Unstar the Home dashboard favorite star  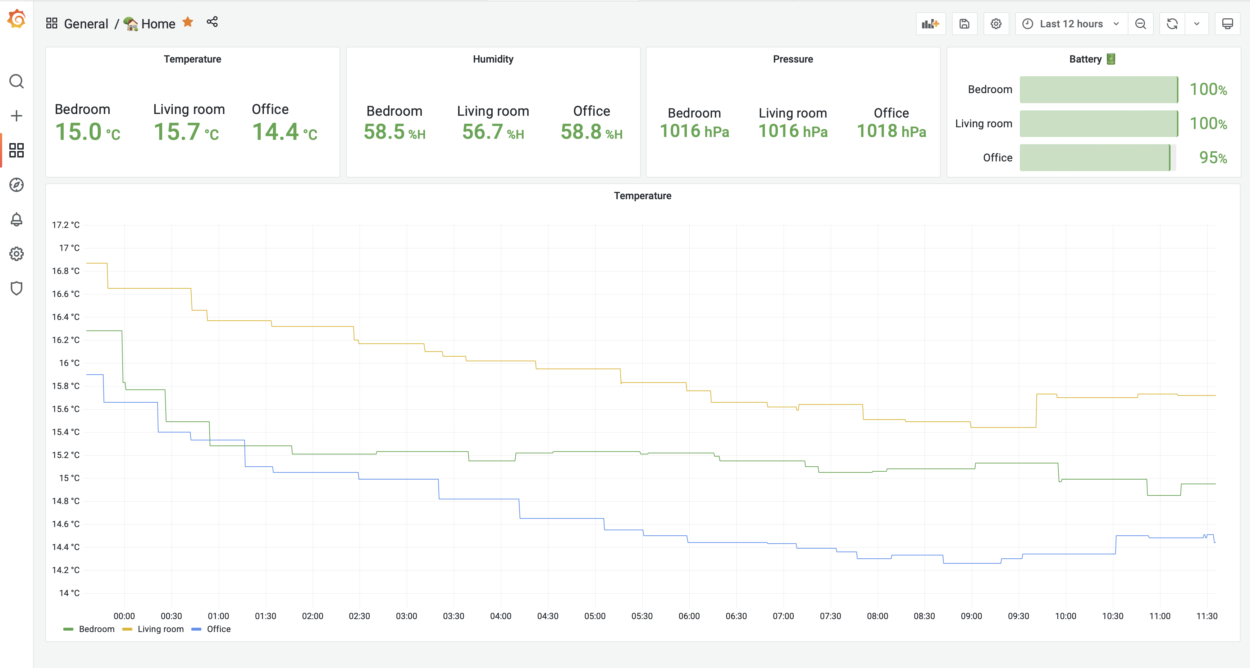pyautogui.click(x=188, y=22)
